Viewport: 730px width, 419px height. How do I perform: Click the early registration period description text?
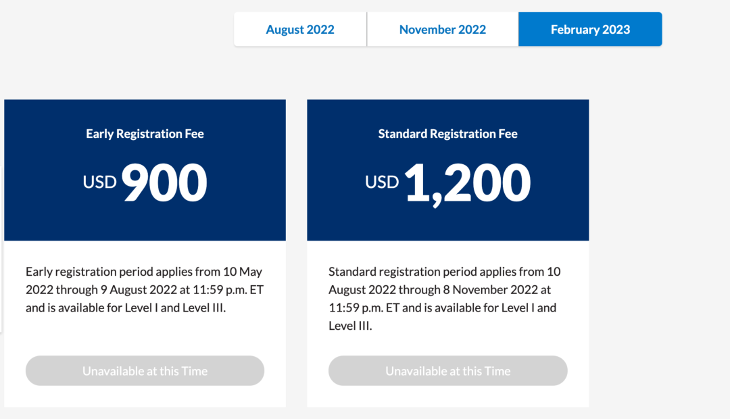144,290
